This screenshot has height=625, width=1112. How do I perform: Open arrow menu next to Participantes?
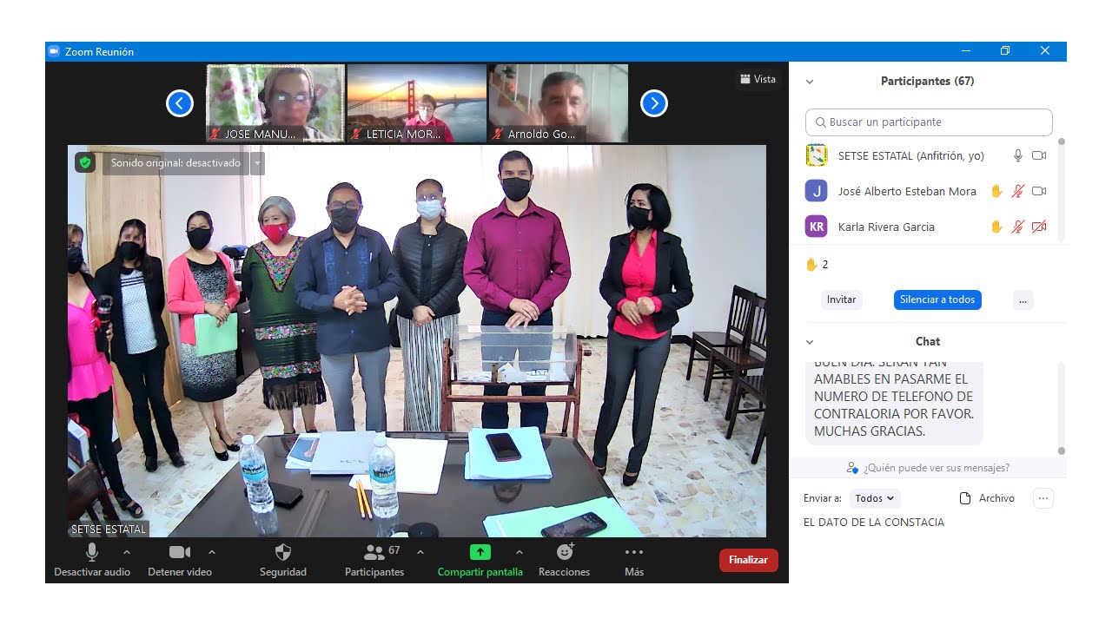[420, 552]
